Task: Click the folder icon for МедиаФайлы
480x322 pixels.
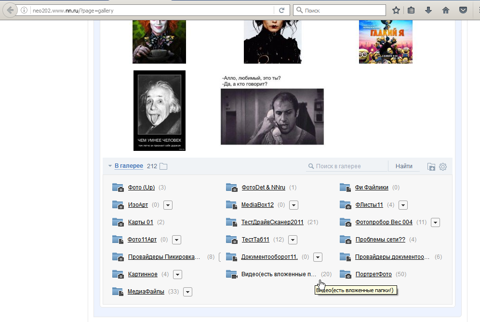Action: (x=118, y=292)
